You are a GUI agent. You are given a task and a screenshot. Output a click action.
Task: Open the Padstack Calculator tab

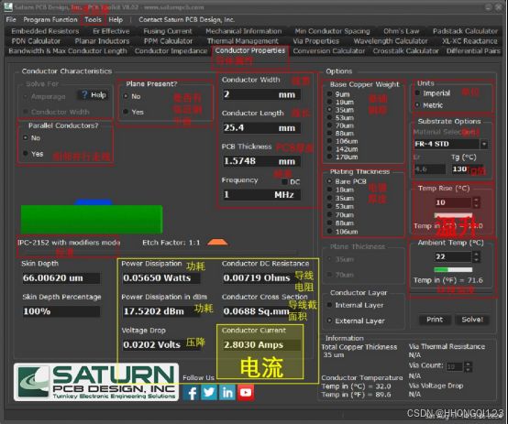465,31
